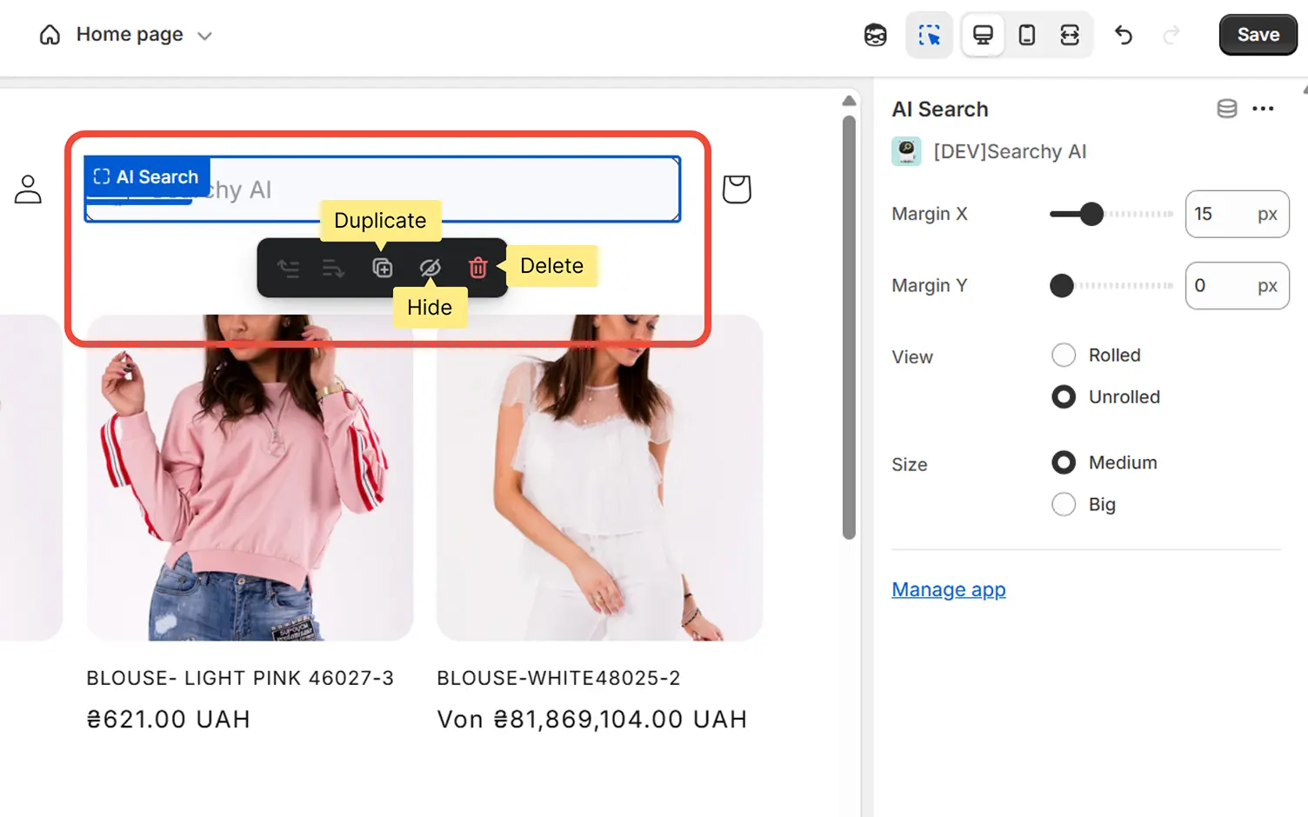Image resolution: width=1308 pixels, height=817 pixels.
Task: Switch to desktop preview mode
Action: coord(983,34)
